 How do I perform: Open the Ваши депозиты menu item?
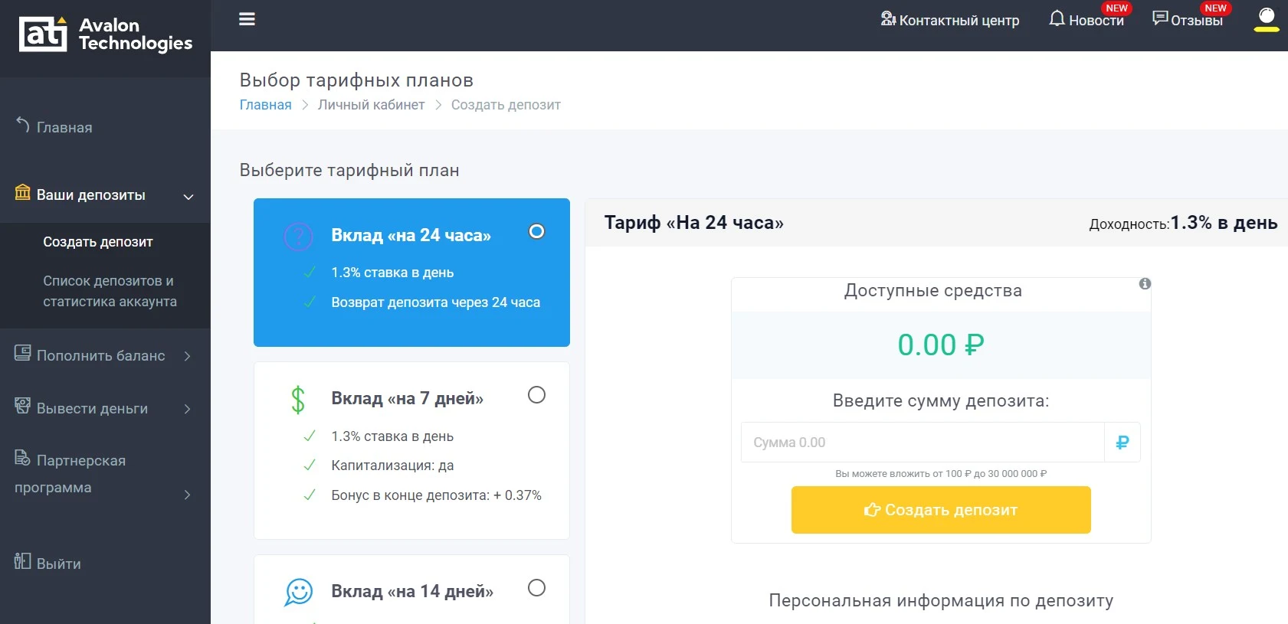(91, 195)
